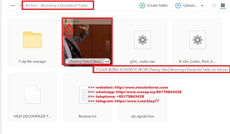Click the K-Lite_Codec_Pack_6... file name
Viewport: 230px width, 134px height.
197,61
